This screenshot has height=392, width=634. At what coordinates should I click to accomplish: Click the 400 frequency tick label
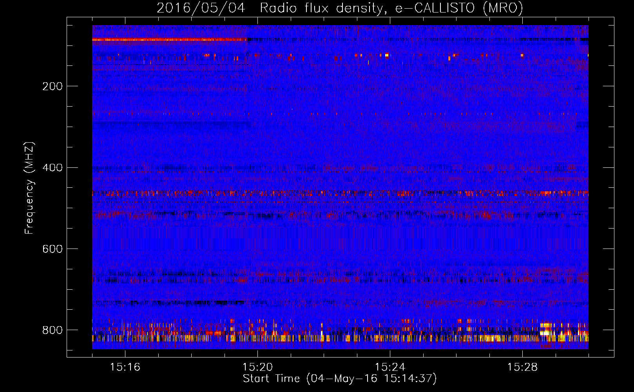point(53,168)
